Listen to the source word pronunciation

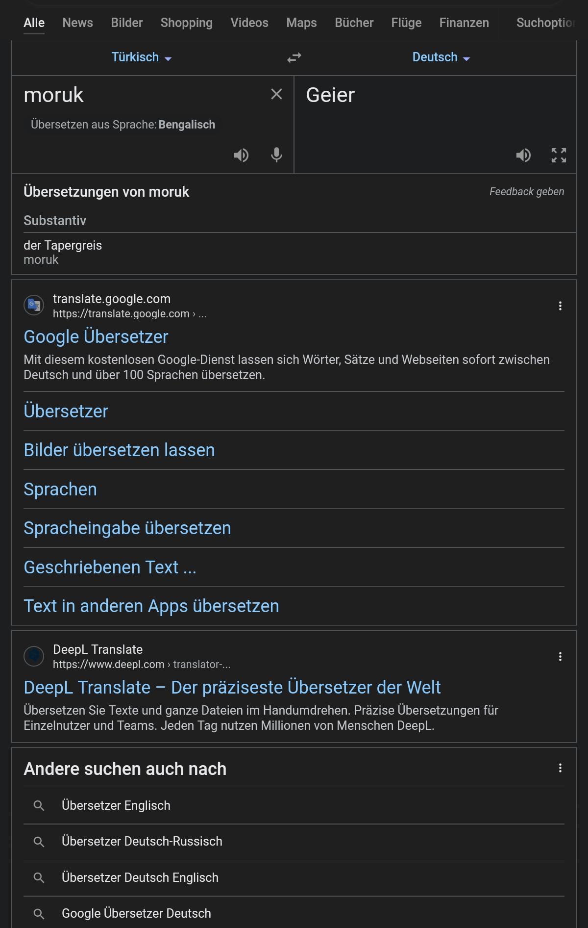pyautogui.click(x=241, y=155)
